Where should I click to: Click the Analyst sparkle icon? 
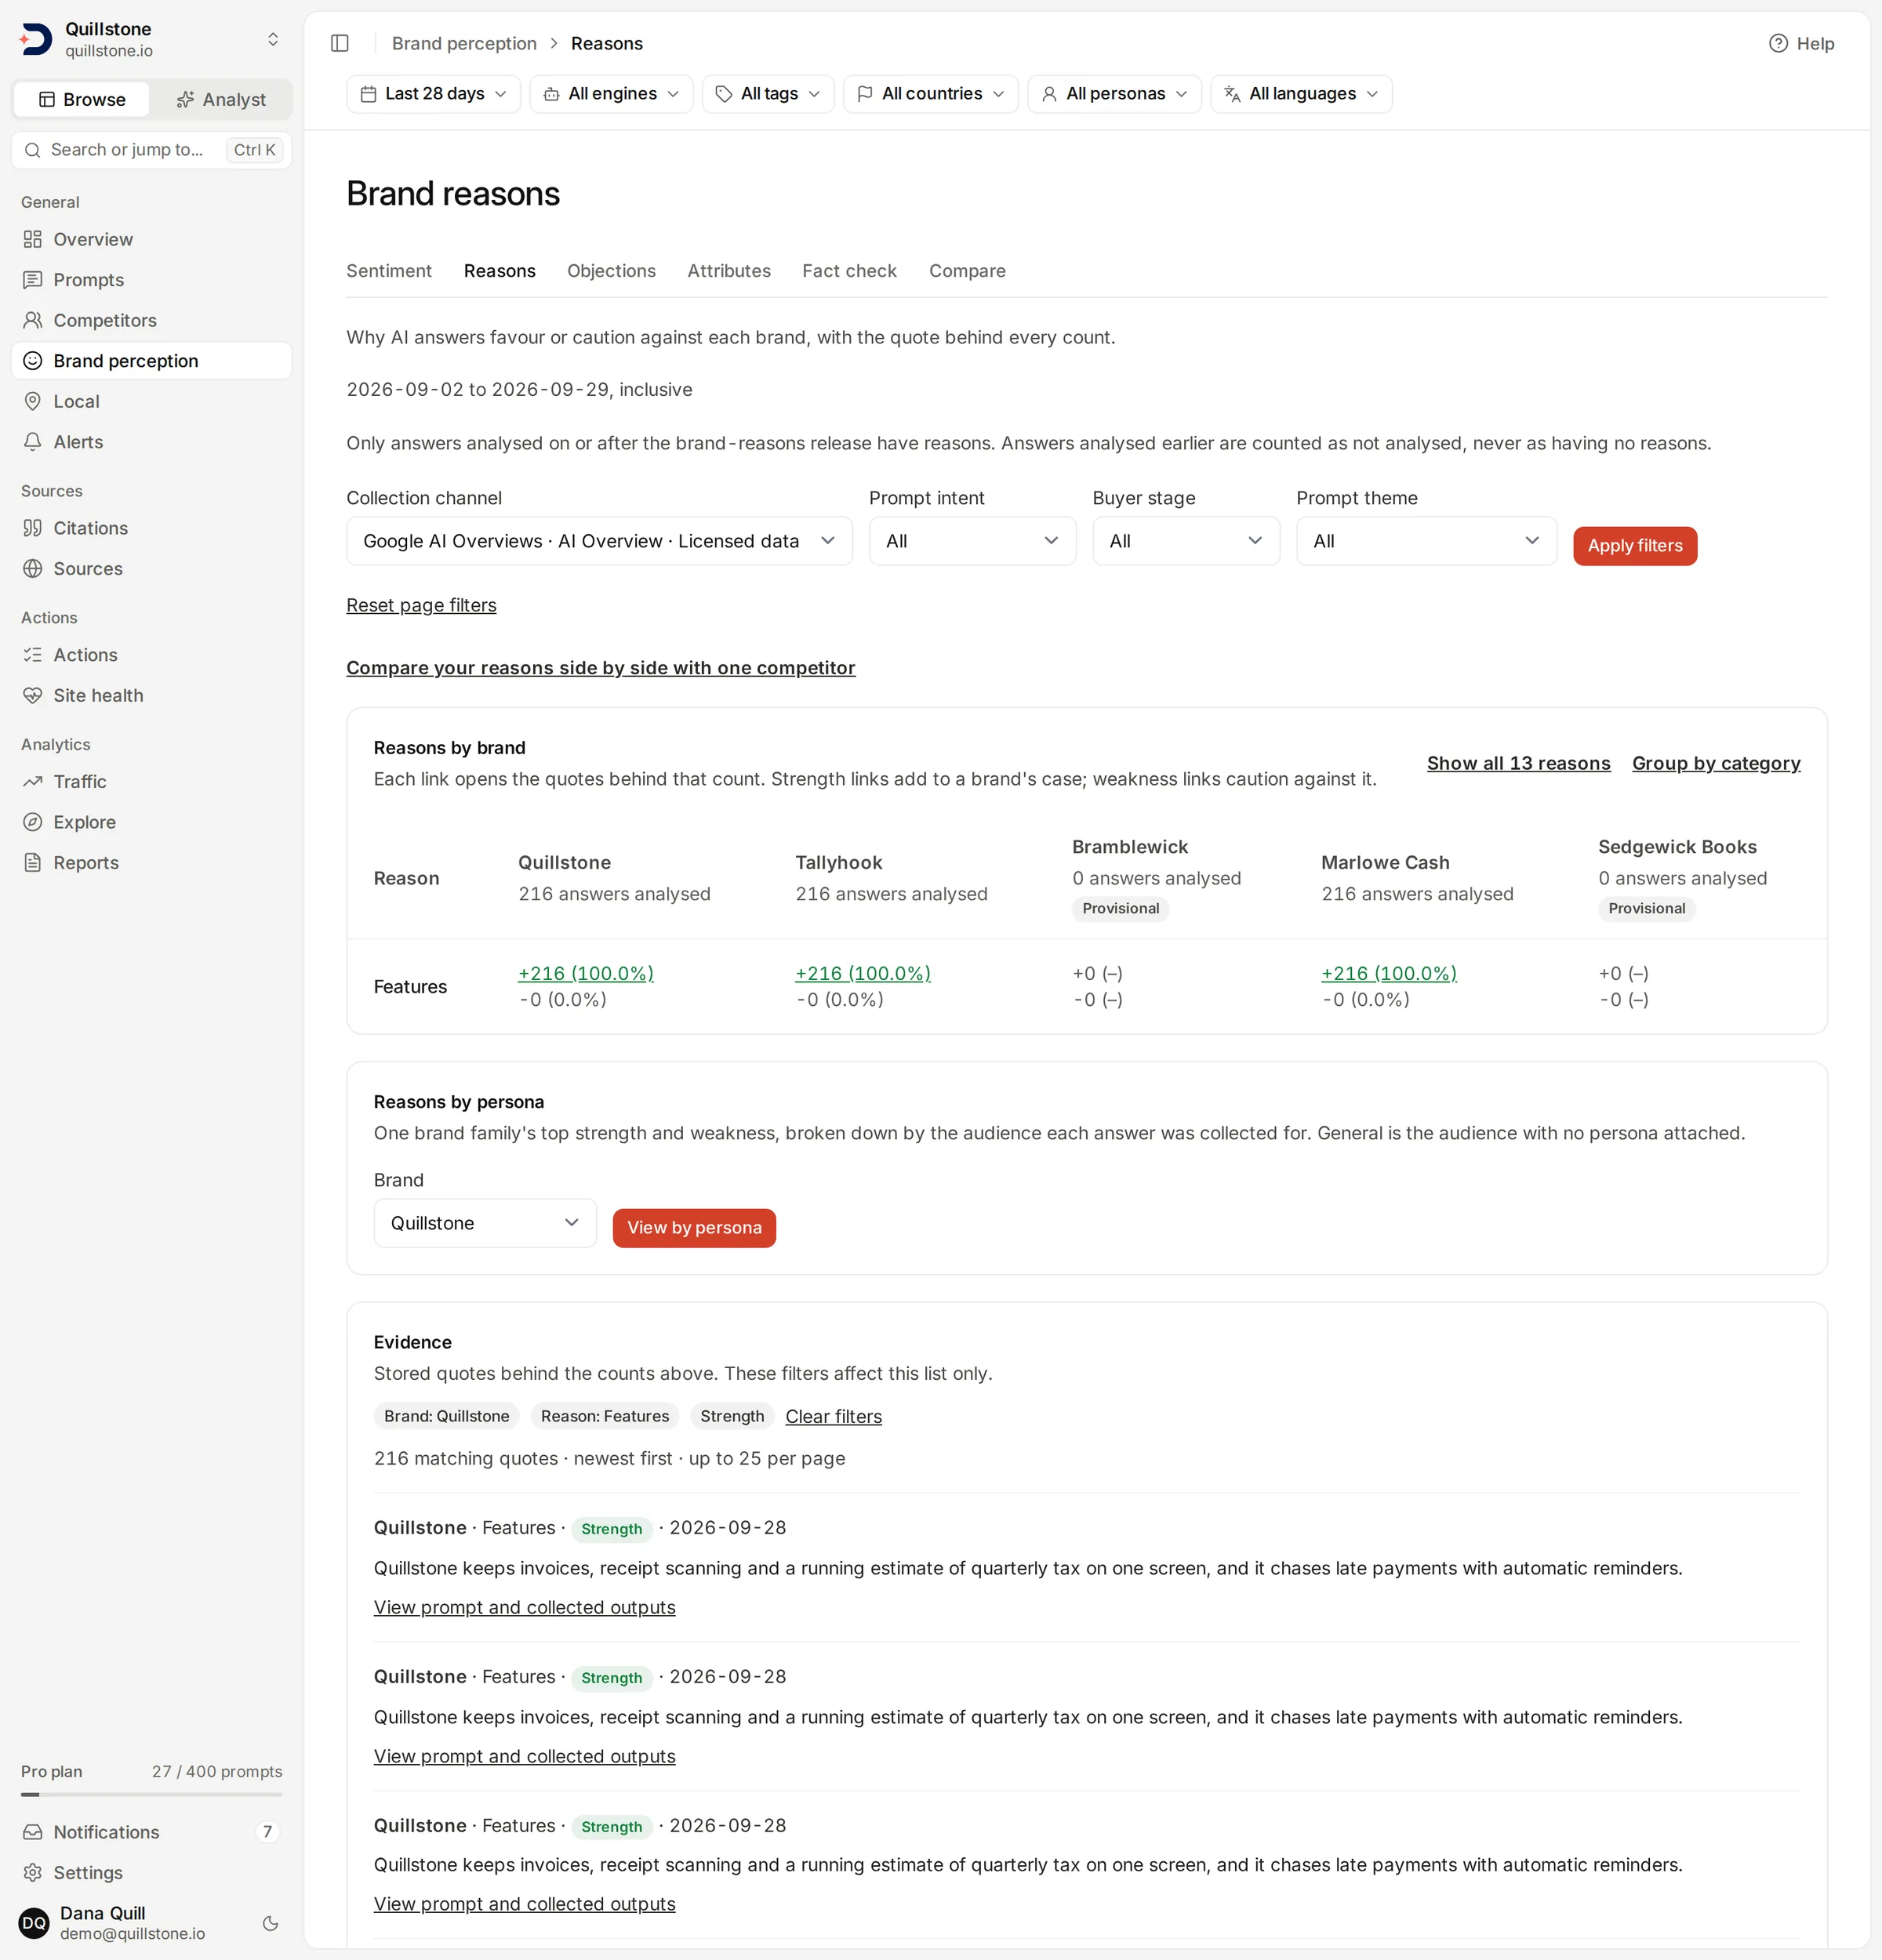[x=185, y=99]
